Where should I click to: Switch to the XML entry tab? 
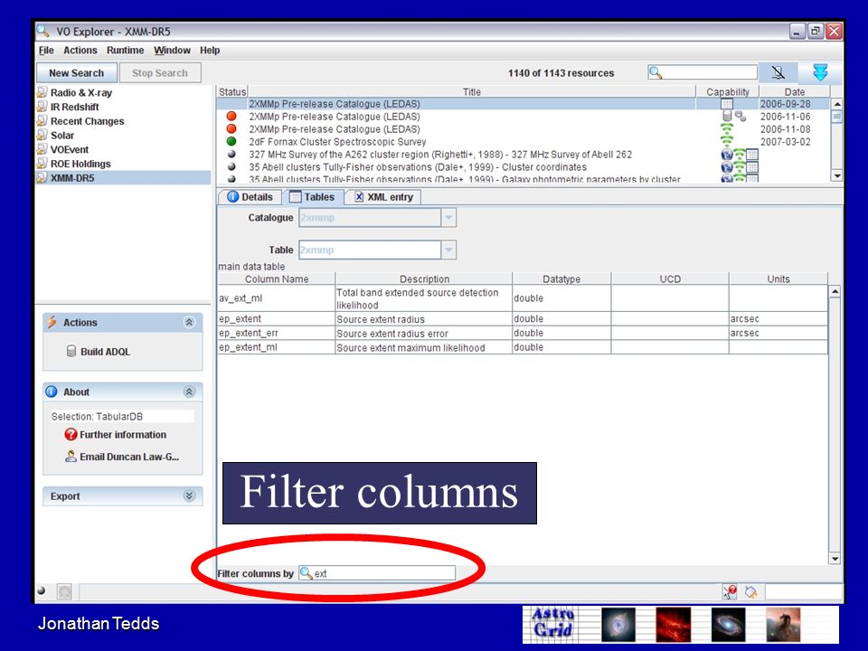pos(383,197)
